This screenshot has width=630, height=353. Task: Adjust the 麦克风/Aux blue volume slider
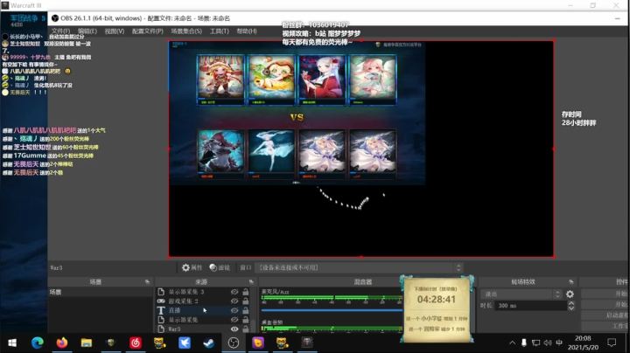point(332,310)
